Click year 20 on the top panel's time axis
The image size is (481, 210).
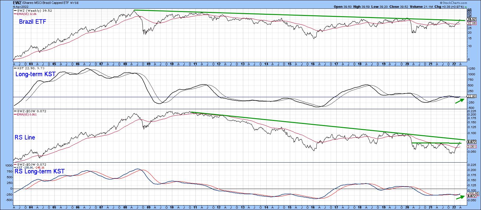tap(407, 64)
